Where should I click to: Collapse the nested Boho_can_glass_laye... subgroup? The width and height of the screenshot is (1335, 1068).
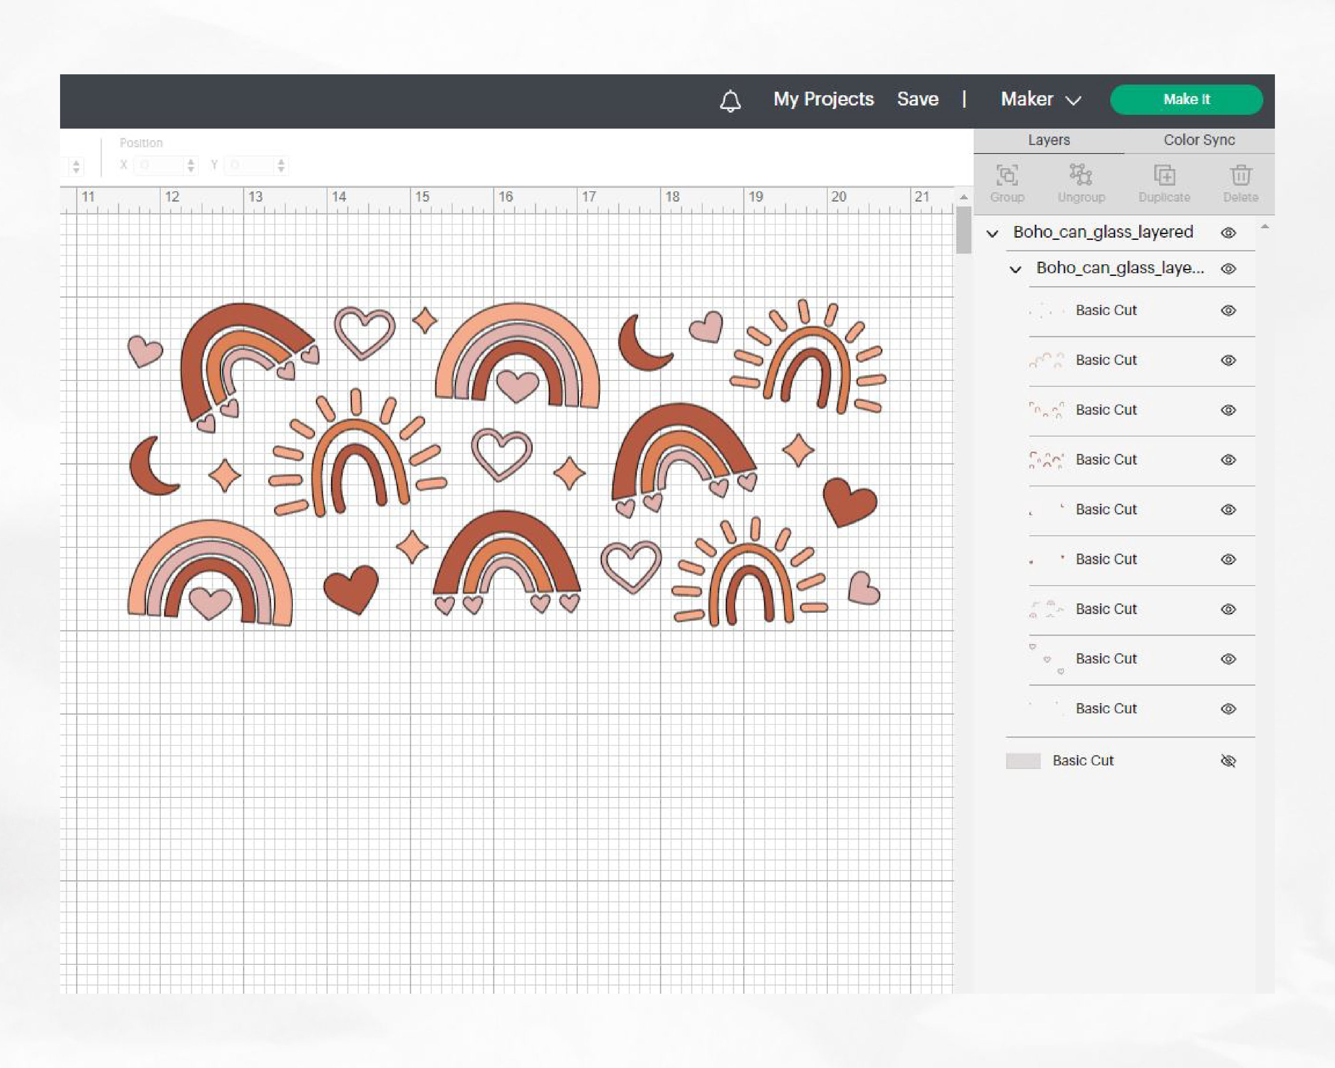pyautogui.click(x=1015, y=269)
